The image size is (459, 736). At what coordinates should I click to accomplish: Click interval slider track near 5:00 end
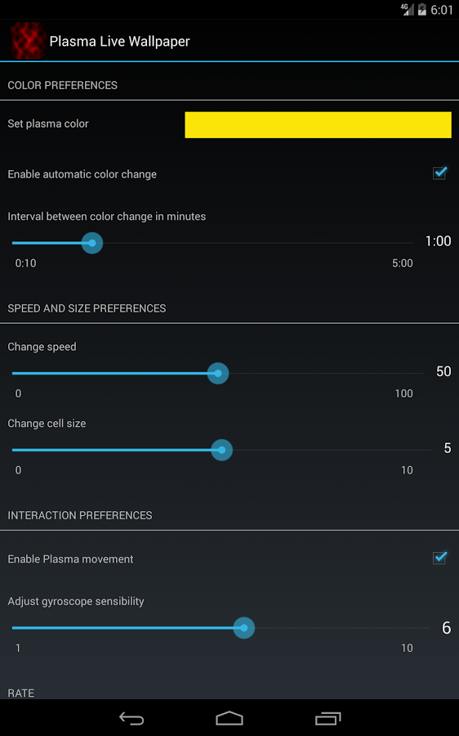click(403, 243)
